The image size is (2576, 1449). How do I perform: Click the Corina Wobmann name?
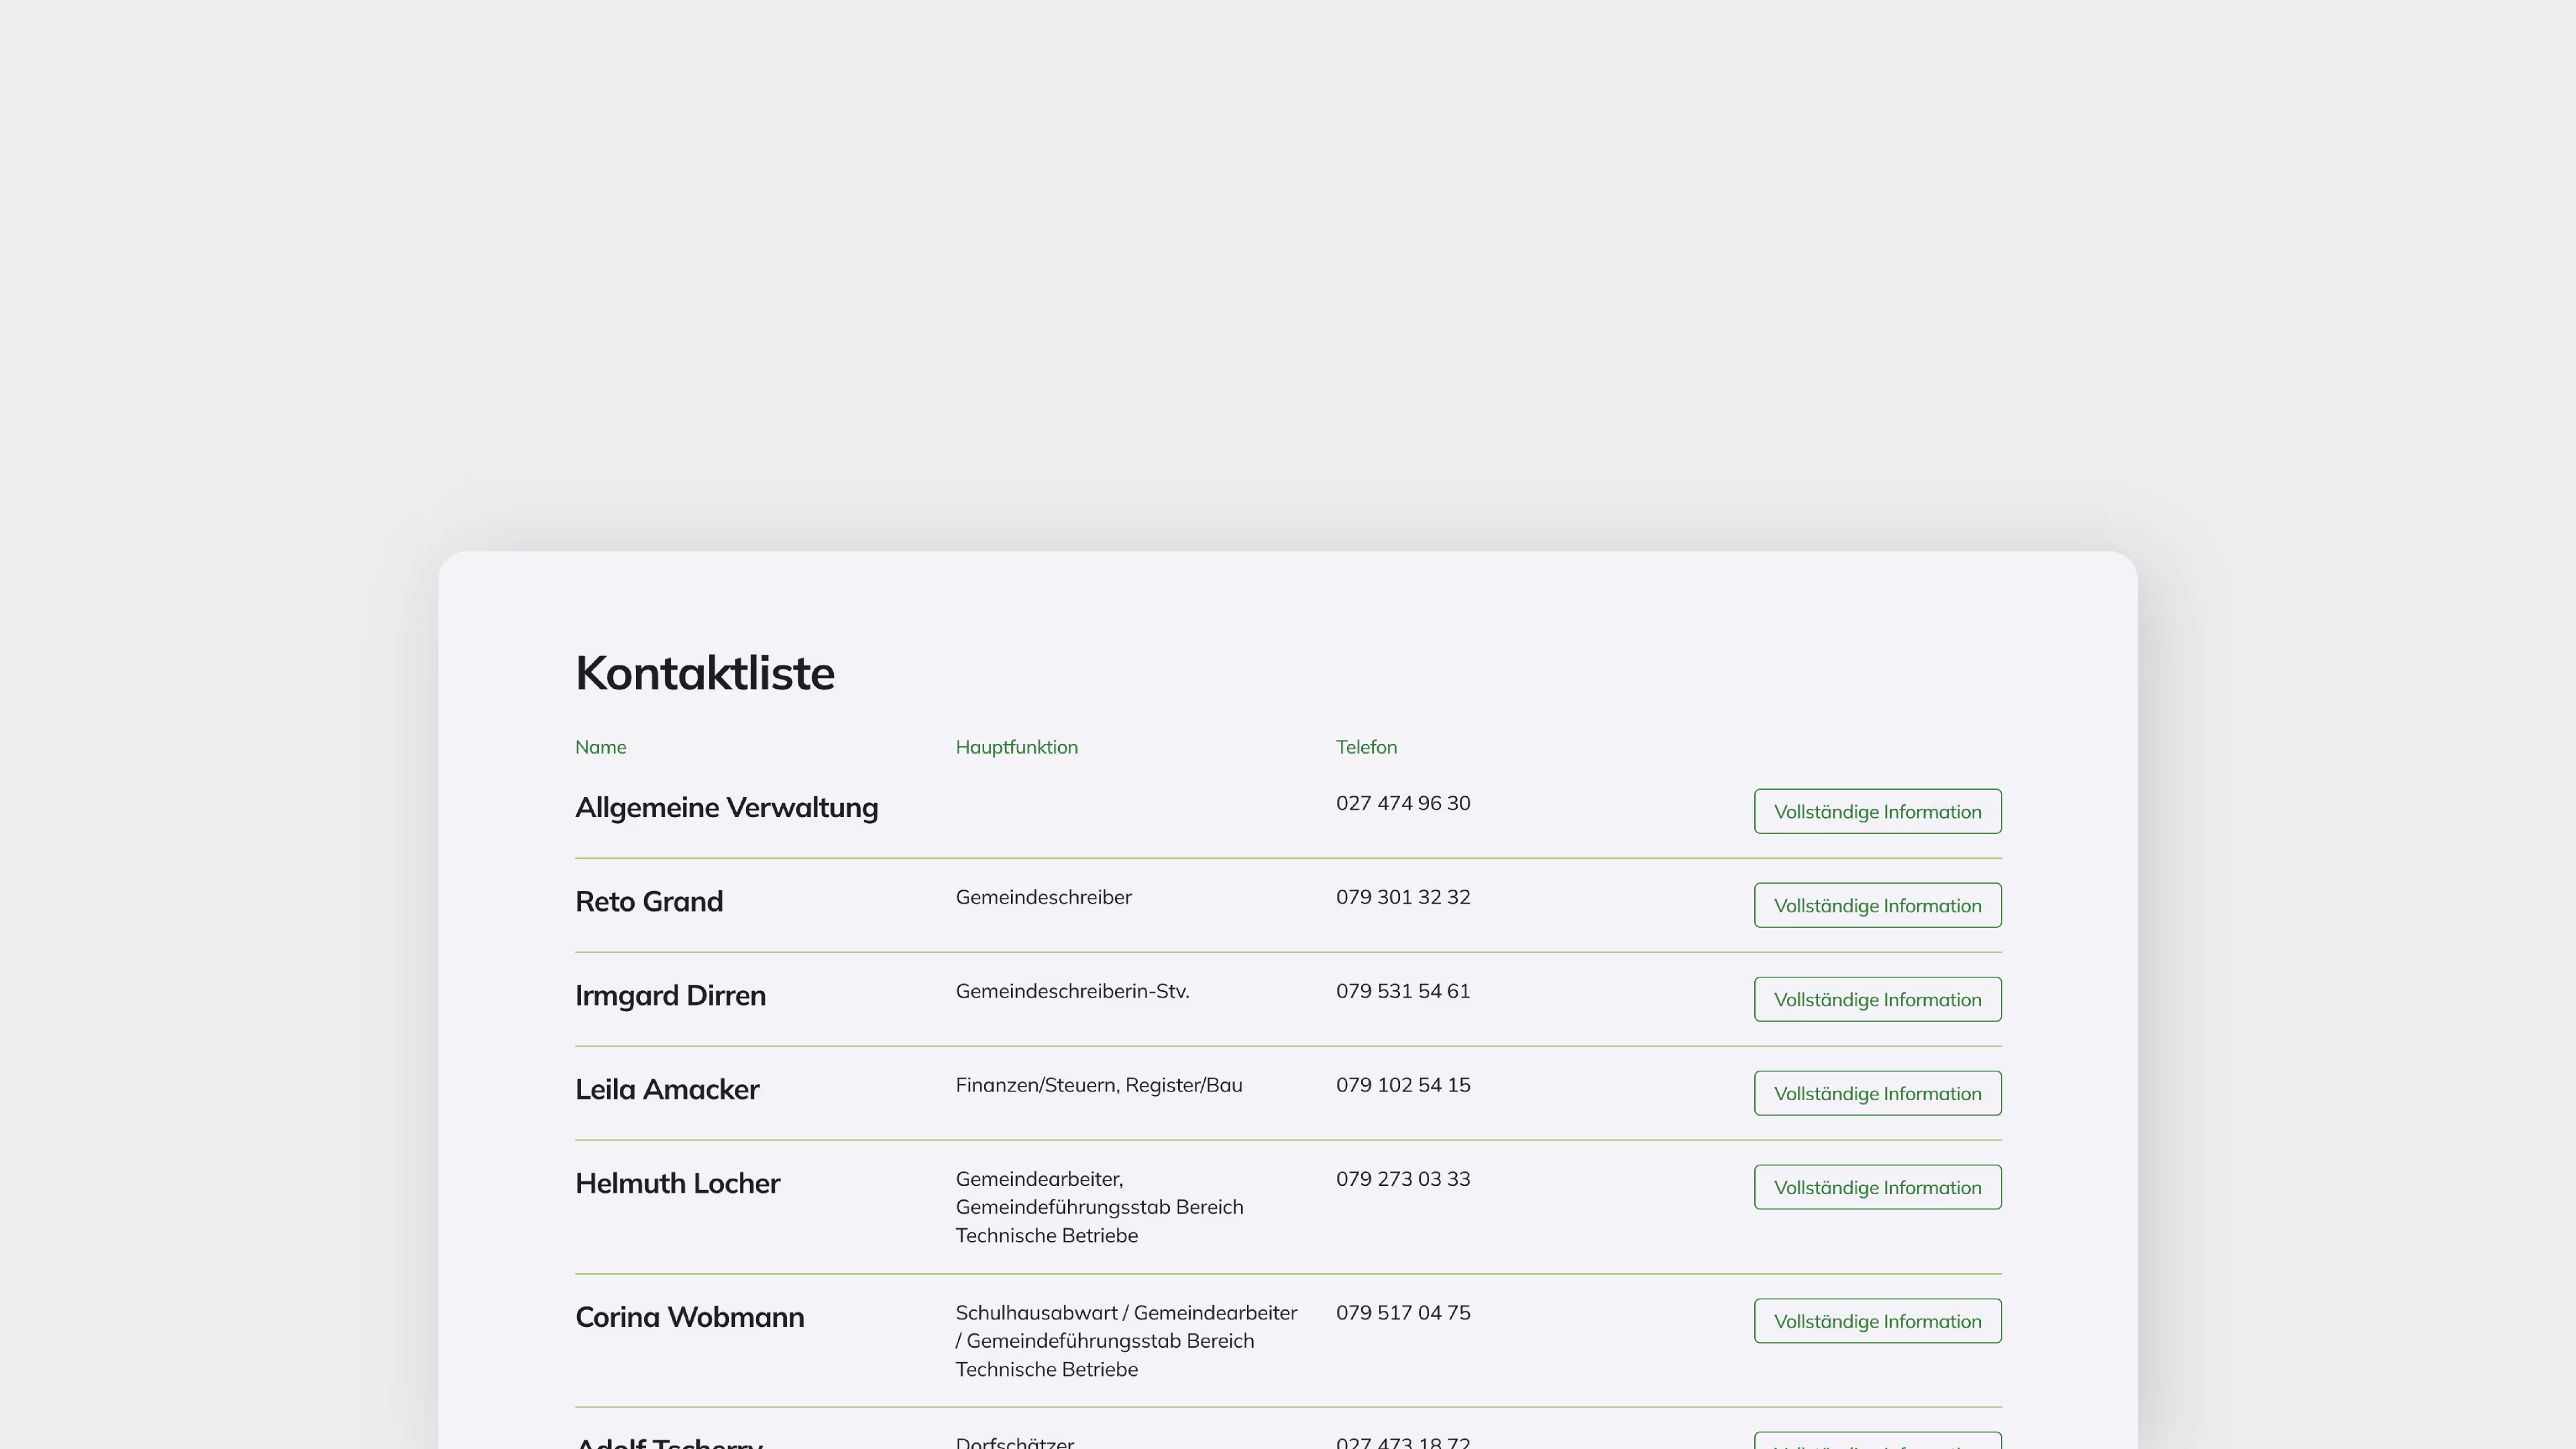coord(689,1318)
